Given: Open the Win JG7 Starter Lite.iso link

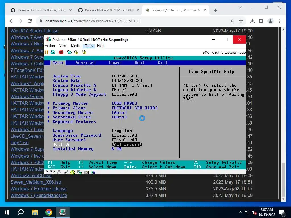Looking at the screenshot, I should (x=34, y=31).
